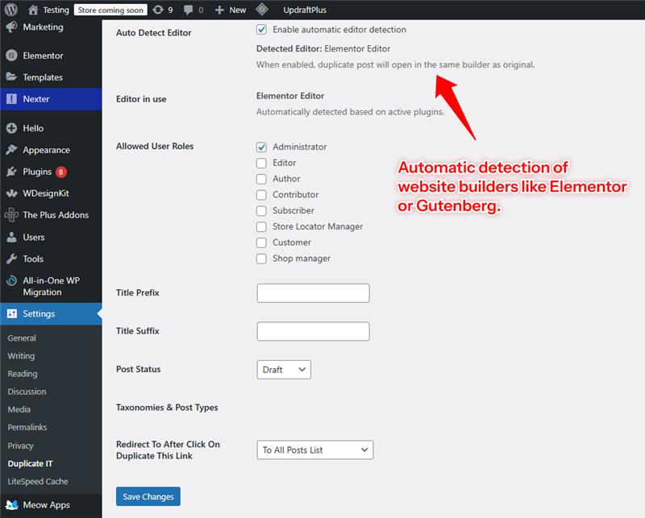Open the Store coming soon badge
The width and height of the screenshot is (645, 518).
[110, 10]
